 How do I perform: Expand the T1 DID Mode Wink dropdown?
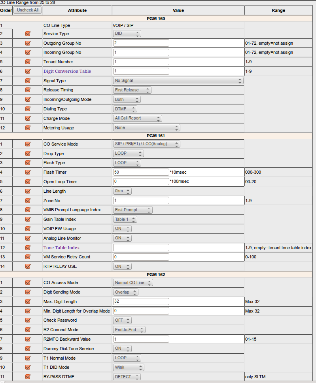click(x=127, y=367)
